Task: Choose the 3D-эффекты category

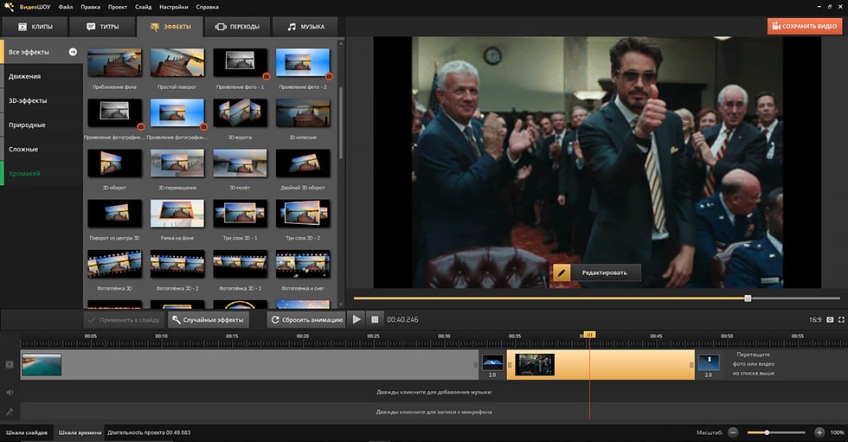Action: [x=42, y=100]
